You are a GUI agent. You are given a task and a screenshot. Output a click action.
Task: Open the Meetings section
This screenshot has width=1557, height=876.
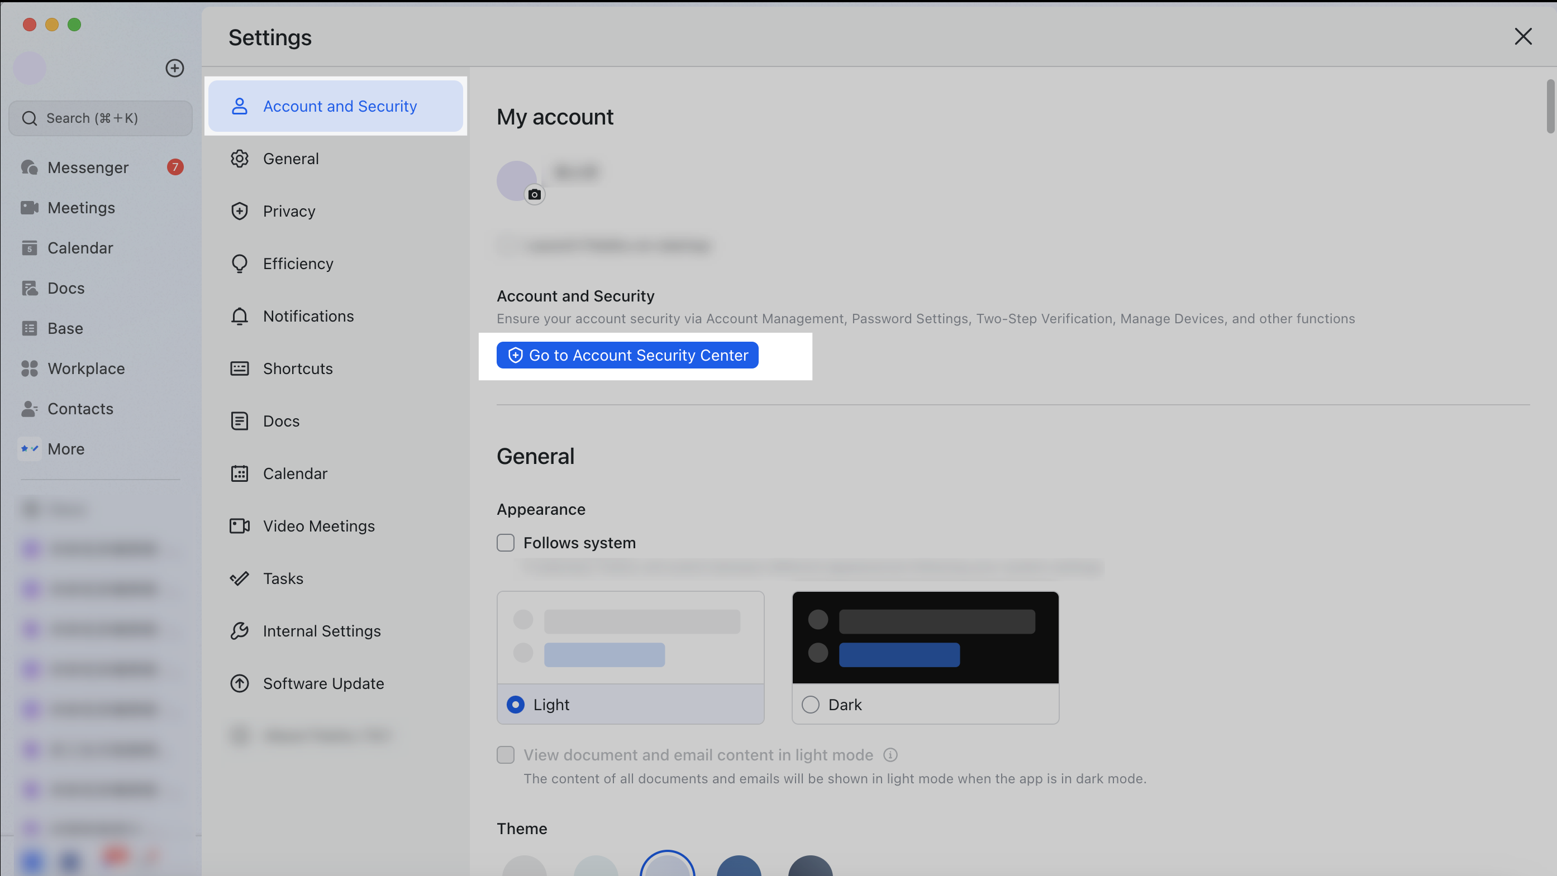point(81,207)
